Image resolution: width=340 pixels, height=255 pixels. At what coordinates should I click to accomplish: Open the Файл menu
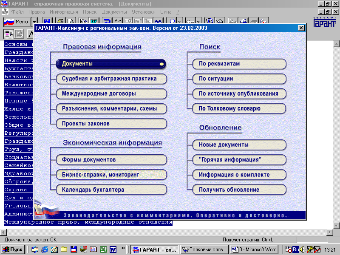click(17, 12)
